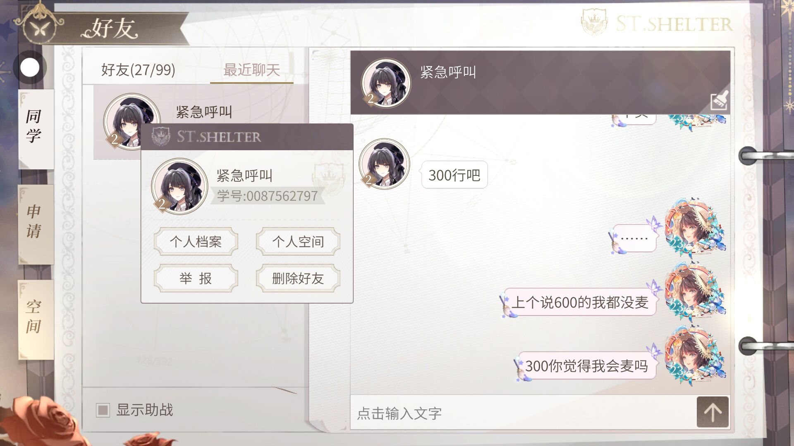Open 紧急呼叫 avatar in chat header
Screen dimensions: 794x446
coord(386,83)
